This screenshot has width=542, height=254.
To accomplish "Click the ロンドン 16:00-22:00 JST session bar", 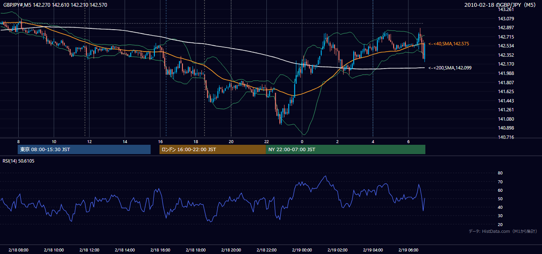I will click(x=212, y=149).
